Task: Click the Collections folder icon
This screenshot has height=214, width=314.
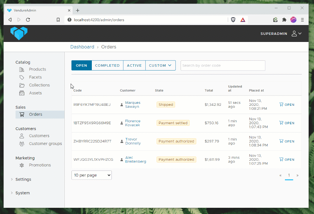Action: click(22, 85)
